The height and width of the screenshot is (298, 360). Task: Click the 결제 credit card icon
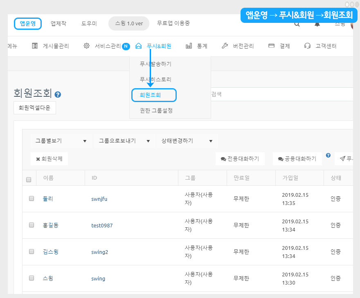[x=271, y=46]
